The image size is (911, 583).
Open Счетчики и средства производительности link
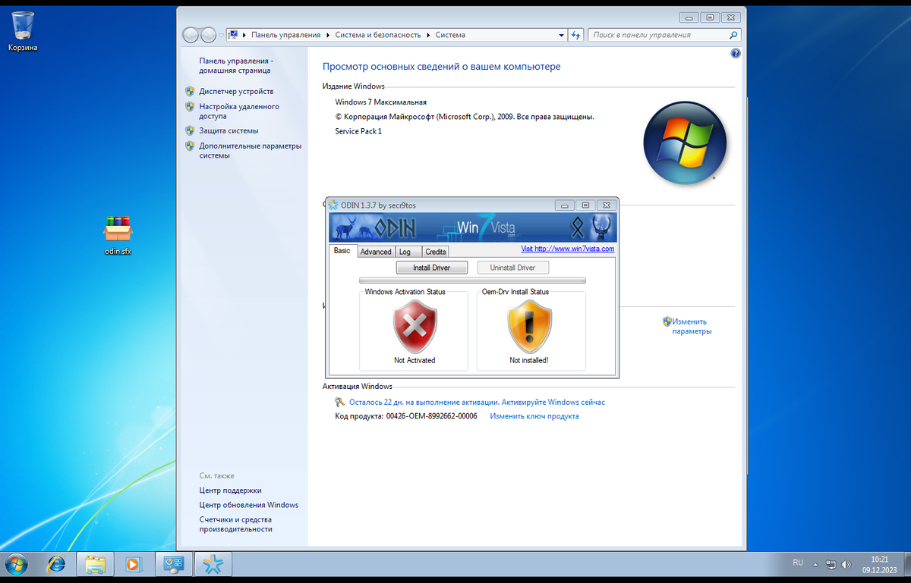pos(237,524)
